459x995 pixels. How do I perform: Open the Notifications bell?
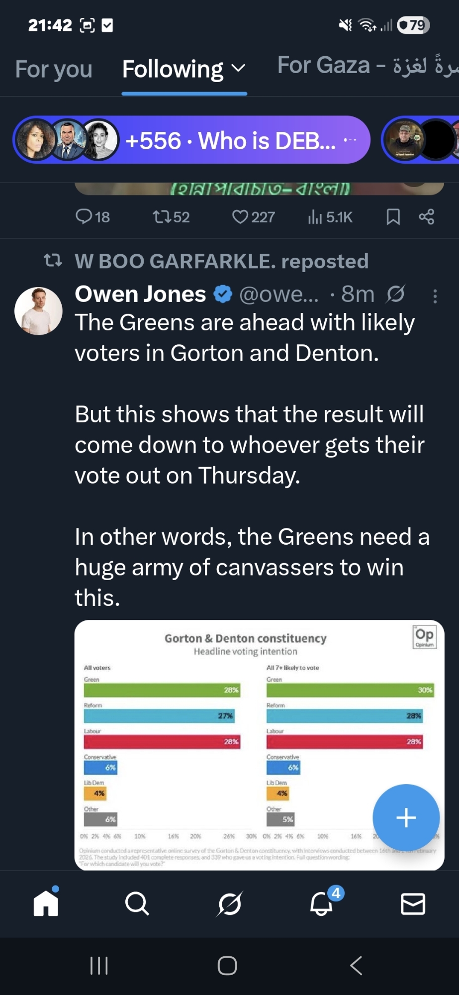tap(322, 903)
